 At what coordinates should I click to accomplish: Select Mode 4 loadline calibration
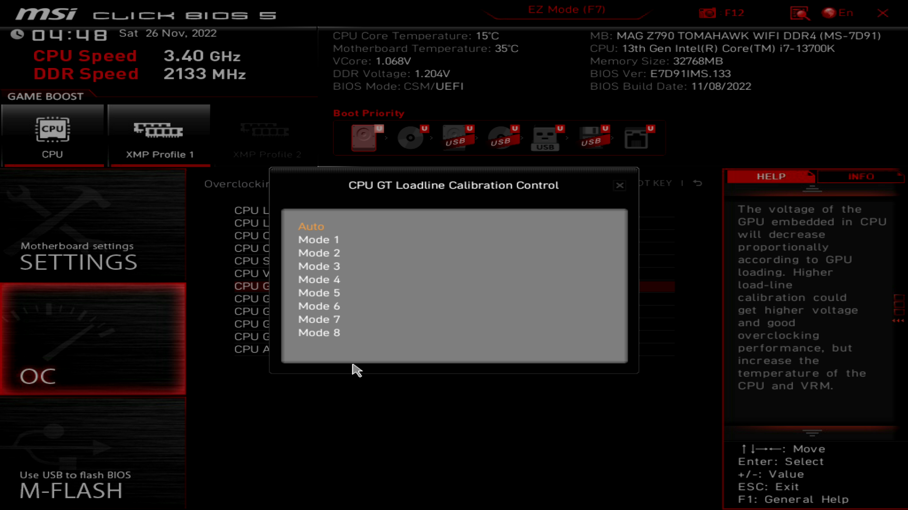click(x=319, y=279)
